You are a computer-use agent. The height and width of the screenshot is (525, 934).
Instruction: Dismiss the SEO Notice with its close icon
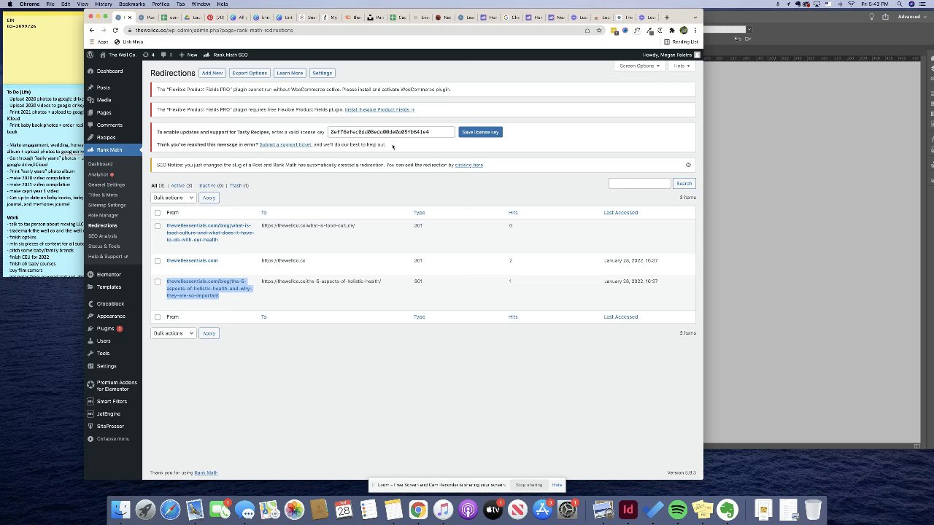[x=688, y=165]
